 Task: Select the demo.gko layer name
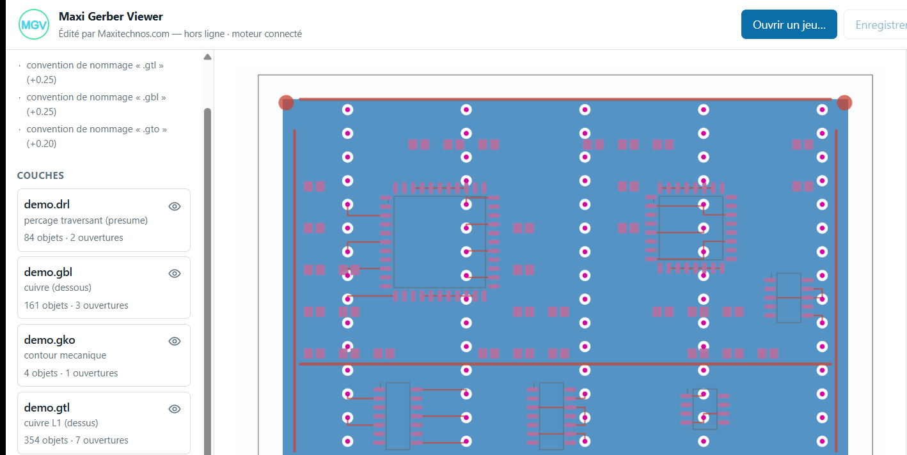point(50,340)
